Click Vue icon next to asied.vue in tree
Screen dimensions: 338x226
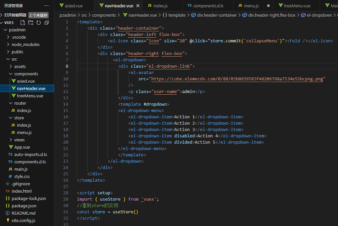14,81
